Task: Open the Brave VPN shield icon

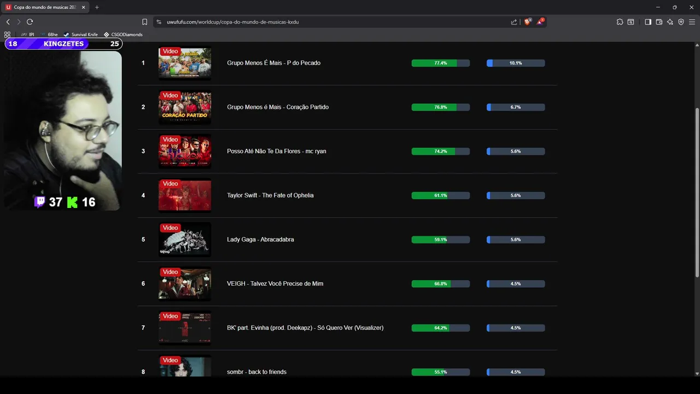Action: tap(681, 22)
